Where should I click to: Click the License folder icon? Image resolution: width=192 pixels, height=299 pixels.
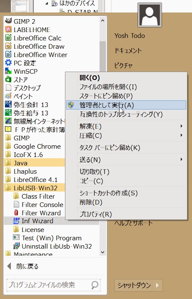tap(16, 229)
